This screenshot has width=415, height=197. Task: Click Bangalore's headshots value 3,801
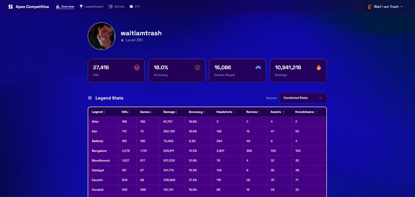tap(220, 151)
